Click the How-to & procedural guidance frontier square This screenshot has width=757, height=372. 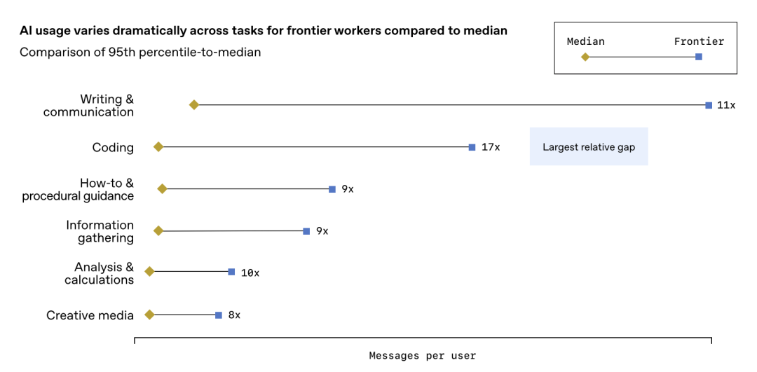tap(332, 189)
